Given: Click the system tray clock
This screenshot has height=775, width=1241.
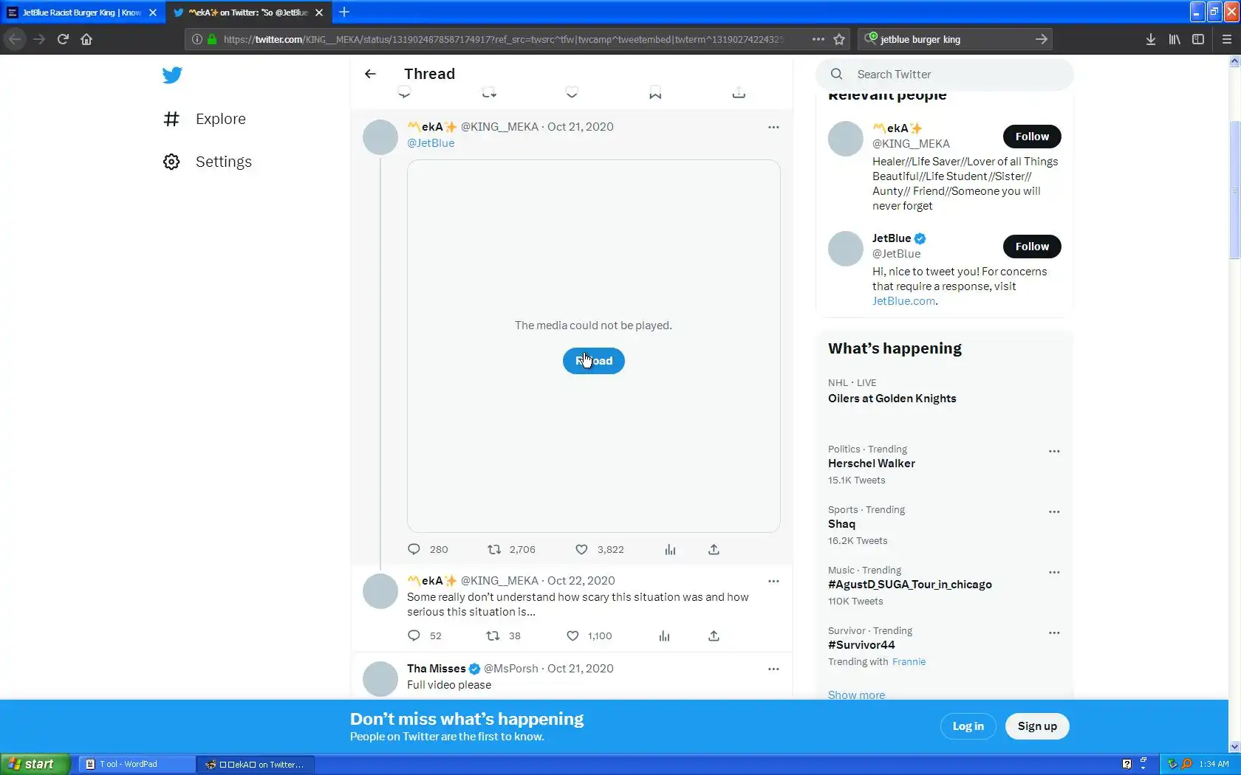Looking at the screenshot, I should (x=1214, y=764).
